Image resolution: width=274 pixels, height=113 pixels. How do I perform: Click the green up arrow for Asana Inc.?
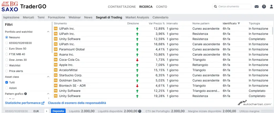137,55
